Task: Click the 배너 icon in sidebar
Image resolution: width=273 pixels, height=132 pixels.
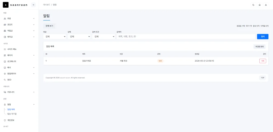Action: point(5,67)
